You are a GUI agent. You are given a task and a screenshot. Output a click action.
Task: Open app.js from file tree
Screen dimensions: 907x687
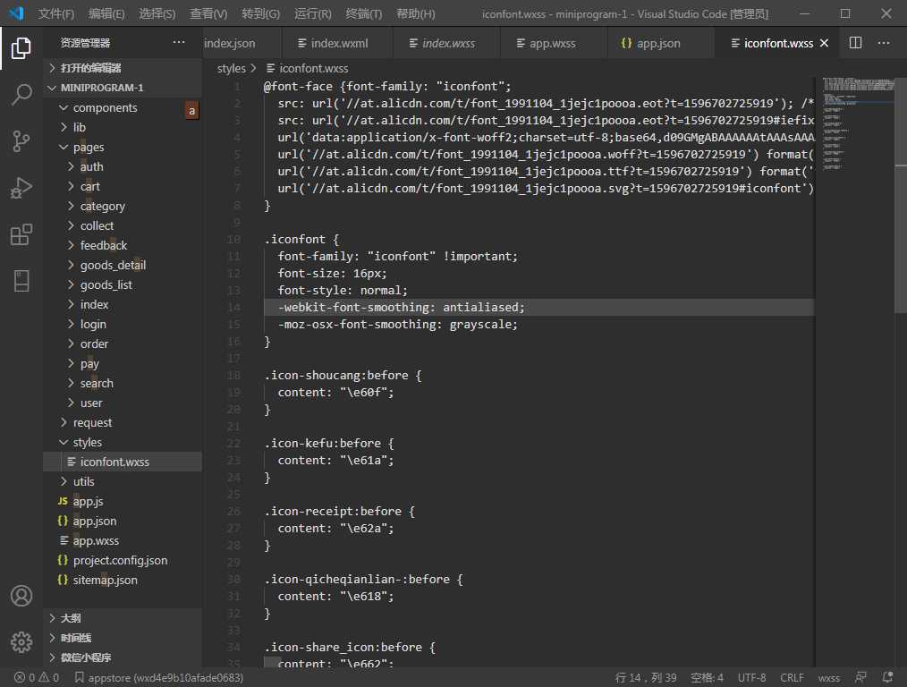pyautogui.click(x=123, y=501)
